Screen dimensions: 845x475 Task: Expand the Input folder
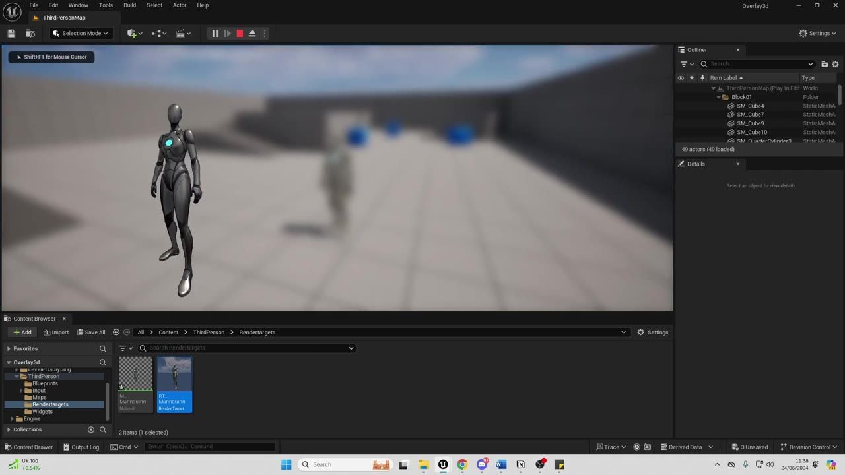click(x=21, y=391)
